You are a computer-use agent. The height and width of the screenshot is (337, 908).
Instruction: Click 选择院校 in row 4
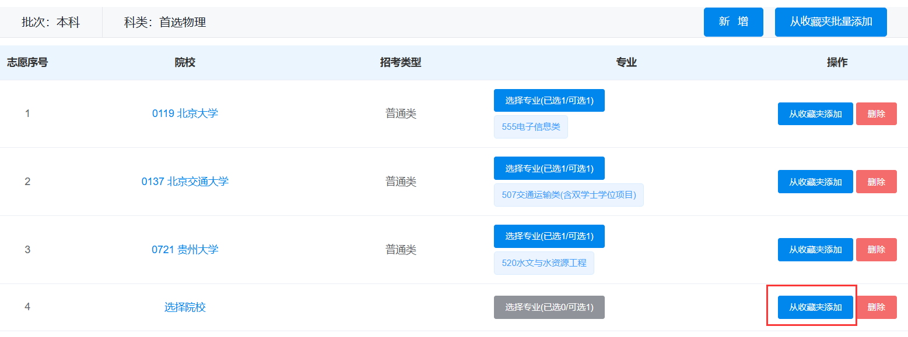tap(185, 307)
